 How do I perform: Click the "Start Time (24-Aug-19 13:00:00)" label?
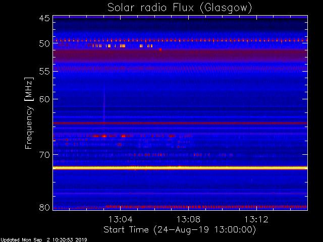point(180,230)
